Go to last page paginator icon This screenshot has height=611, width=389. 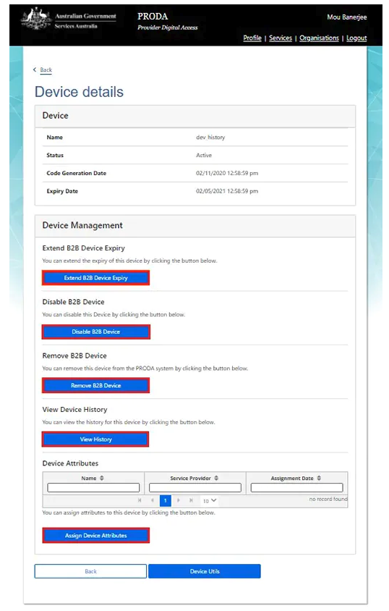pos(191,500)
